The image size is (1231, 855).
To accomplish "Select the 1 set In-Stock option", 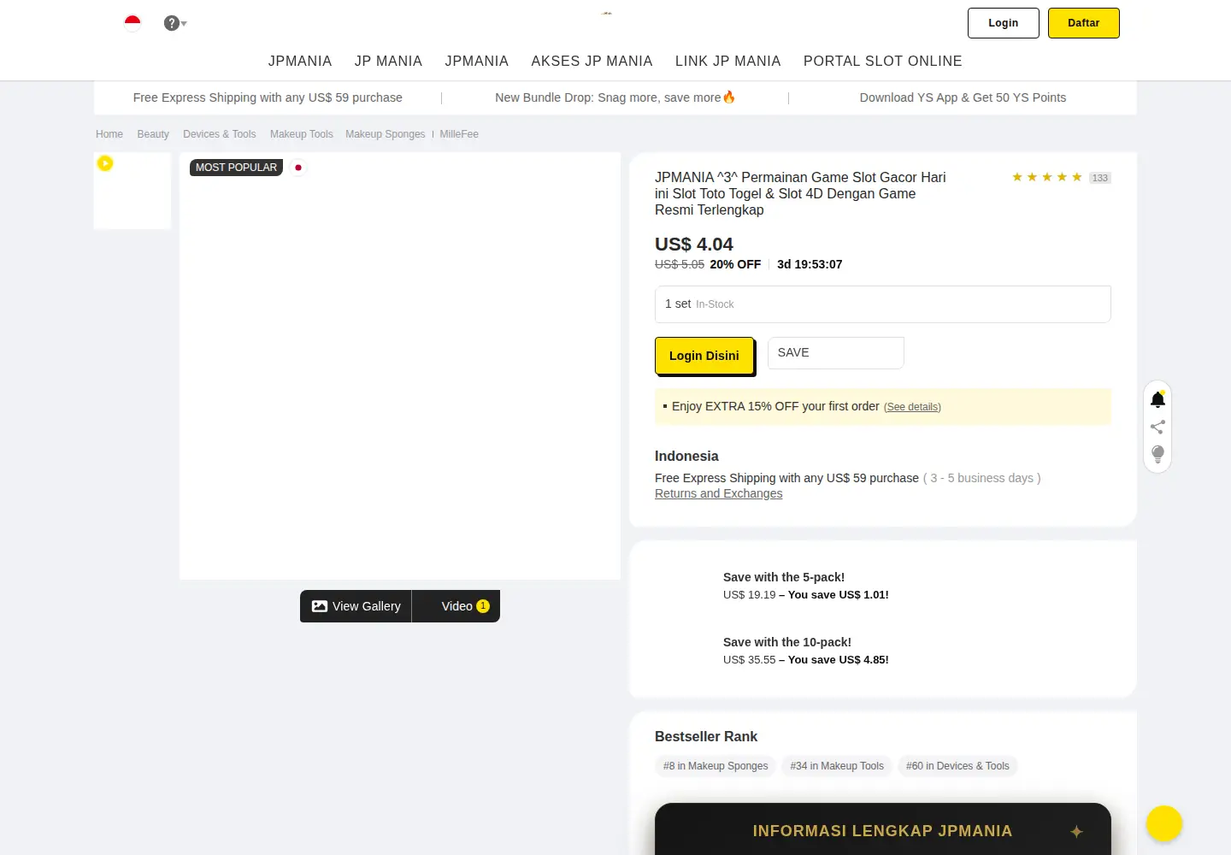I will (x=883, y=304).
